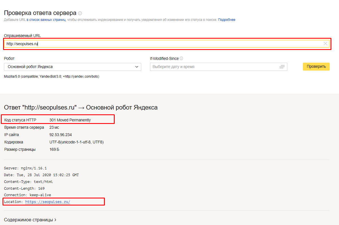Click Connection: keep-alive header line
Image resolution: width=339 pixels, height=225 pixels.
coord(27,195)
